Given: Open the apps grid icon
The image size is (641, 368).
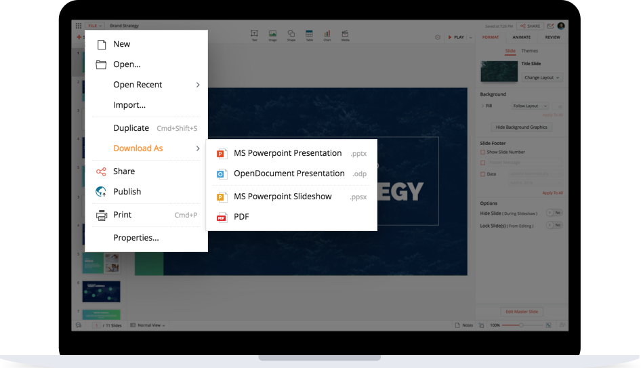Looking at the screenshot, I should (79, 26).
